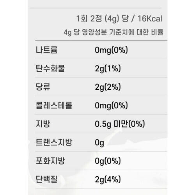Select the 2g(1%) carbohydrate value
Viewport: 195px width, 195px height.
[x=108, y=69]
